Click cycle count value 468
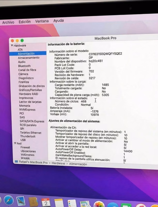This screenshot has width=158, height=207. pyautogui.click(x=84, y=101)
